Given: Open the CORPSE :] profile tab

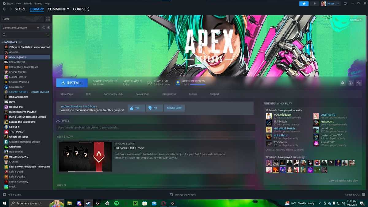Looking at the screenshot, I should point(81,9).
